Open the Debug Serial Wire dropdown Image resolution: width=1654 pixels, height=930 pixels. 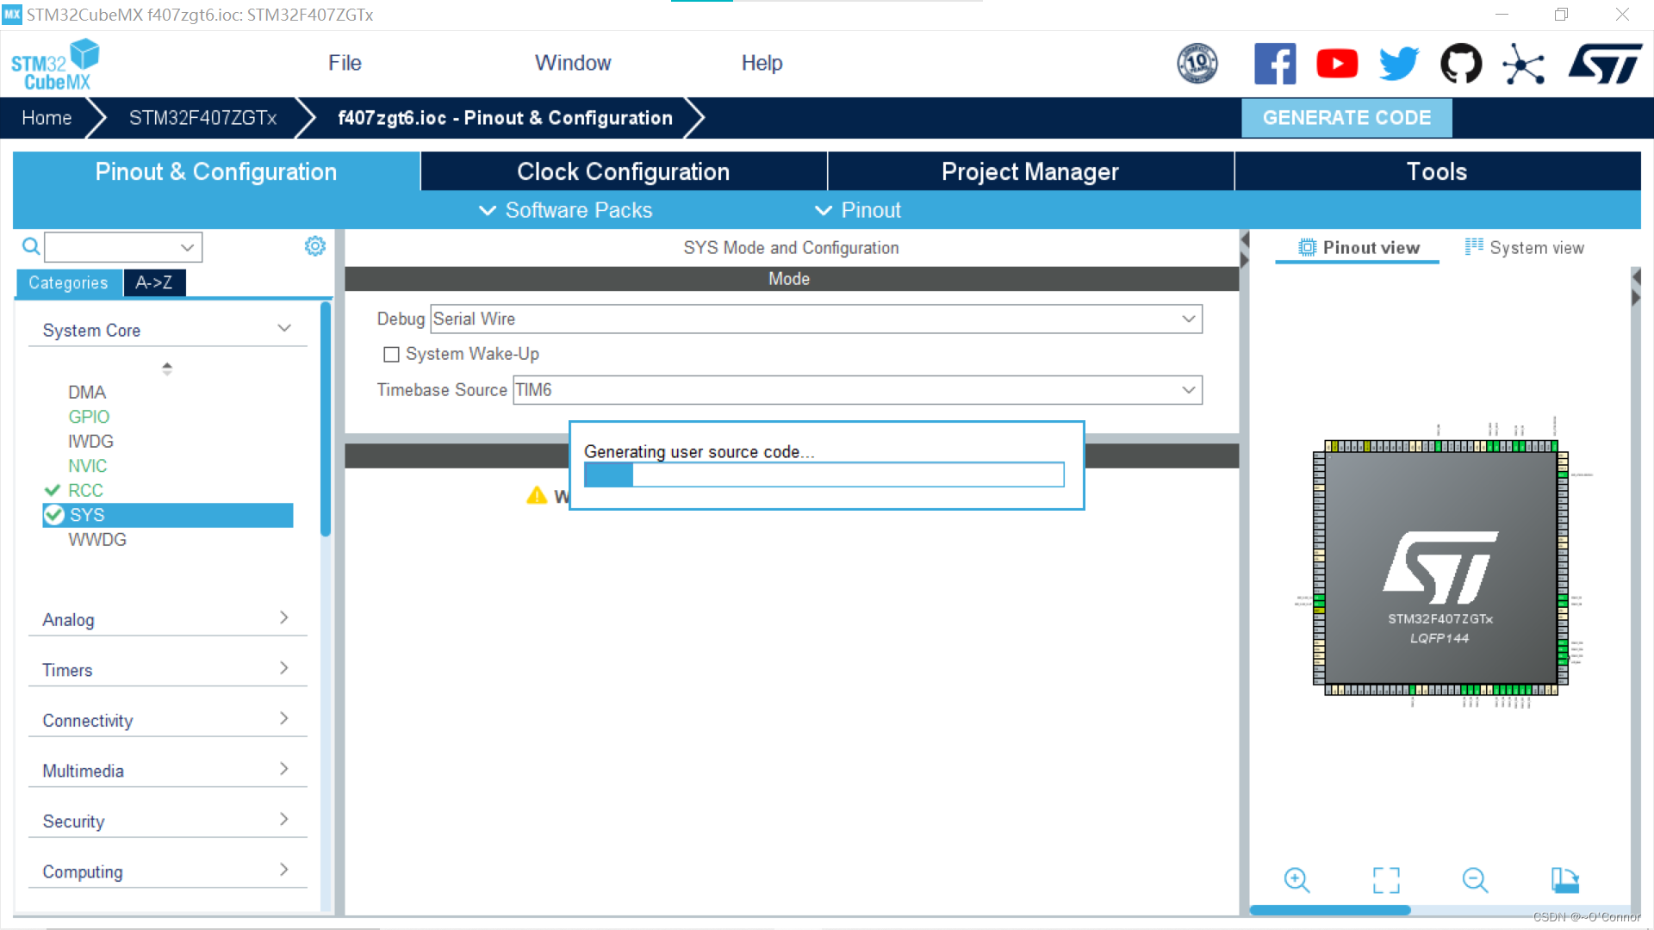tap(1188, 319)
